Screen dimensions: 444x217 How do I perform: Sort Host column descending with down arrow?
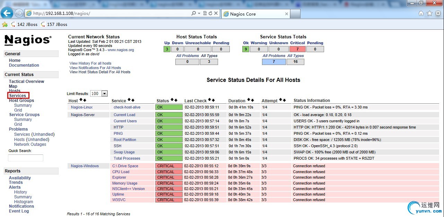85,100
